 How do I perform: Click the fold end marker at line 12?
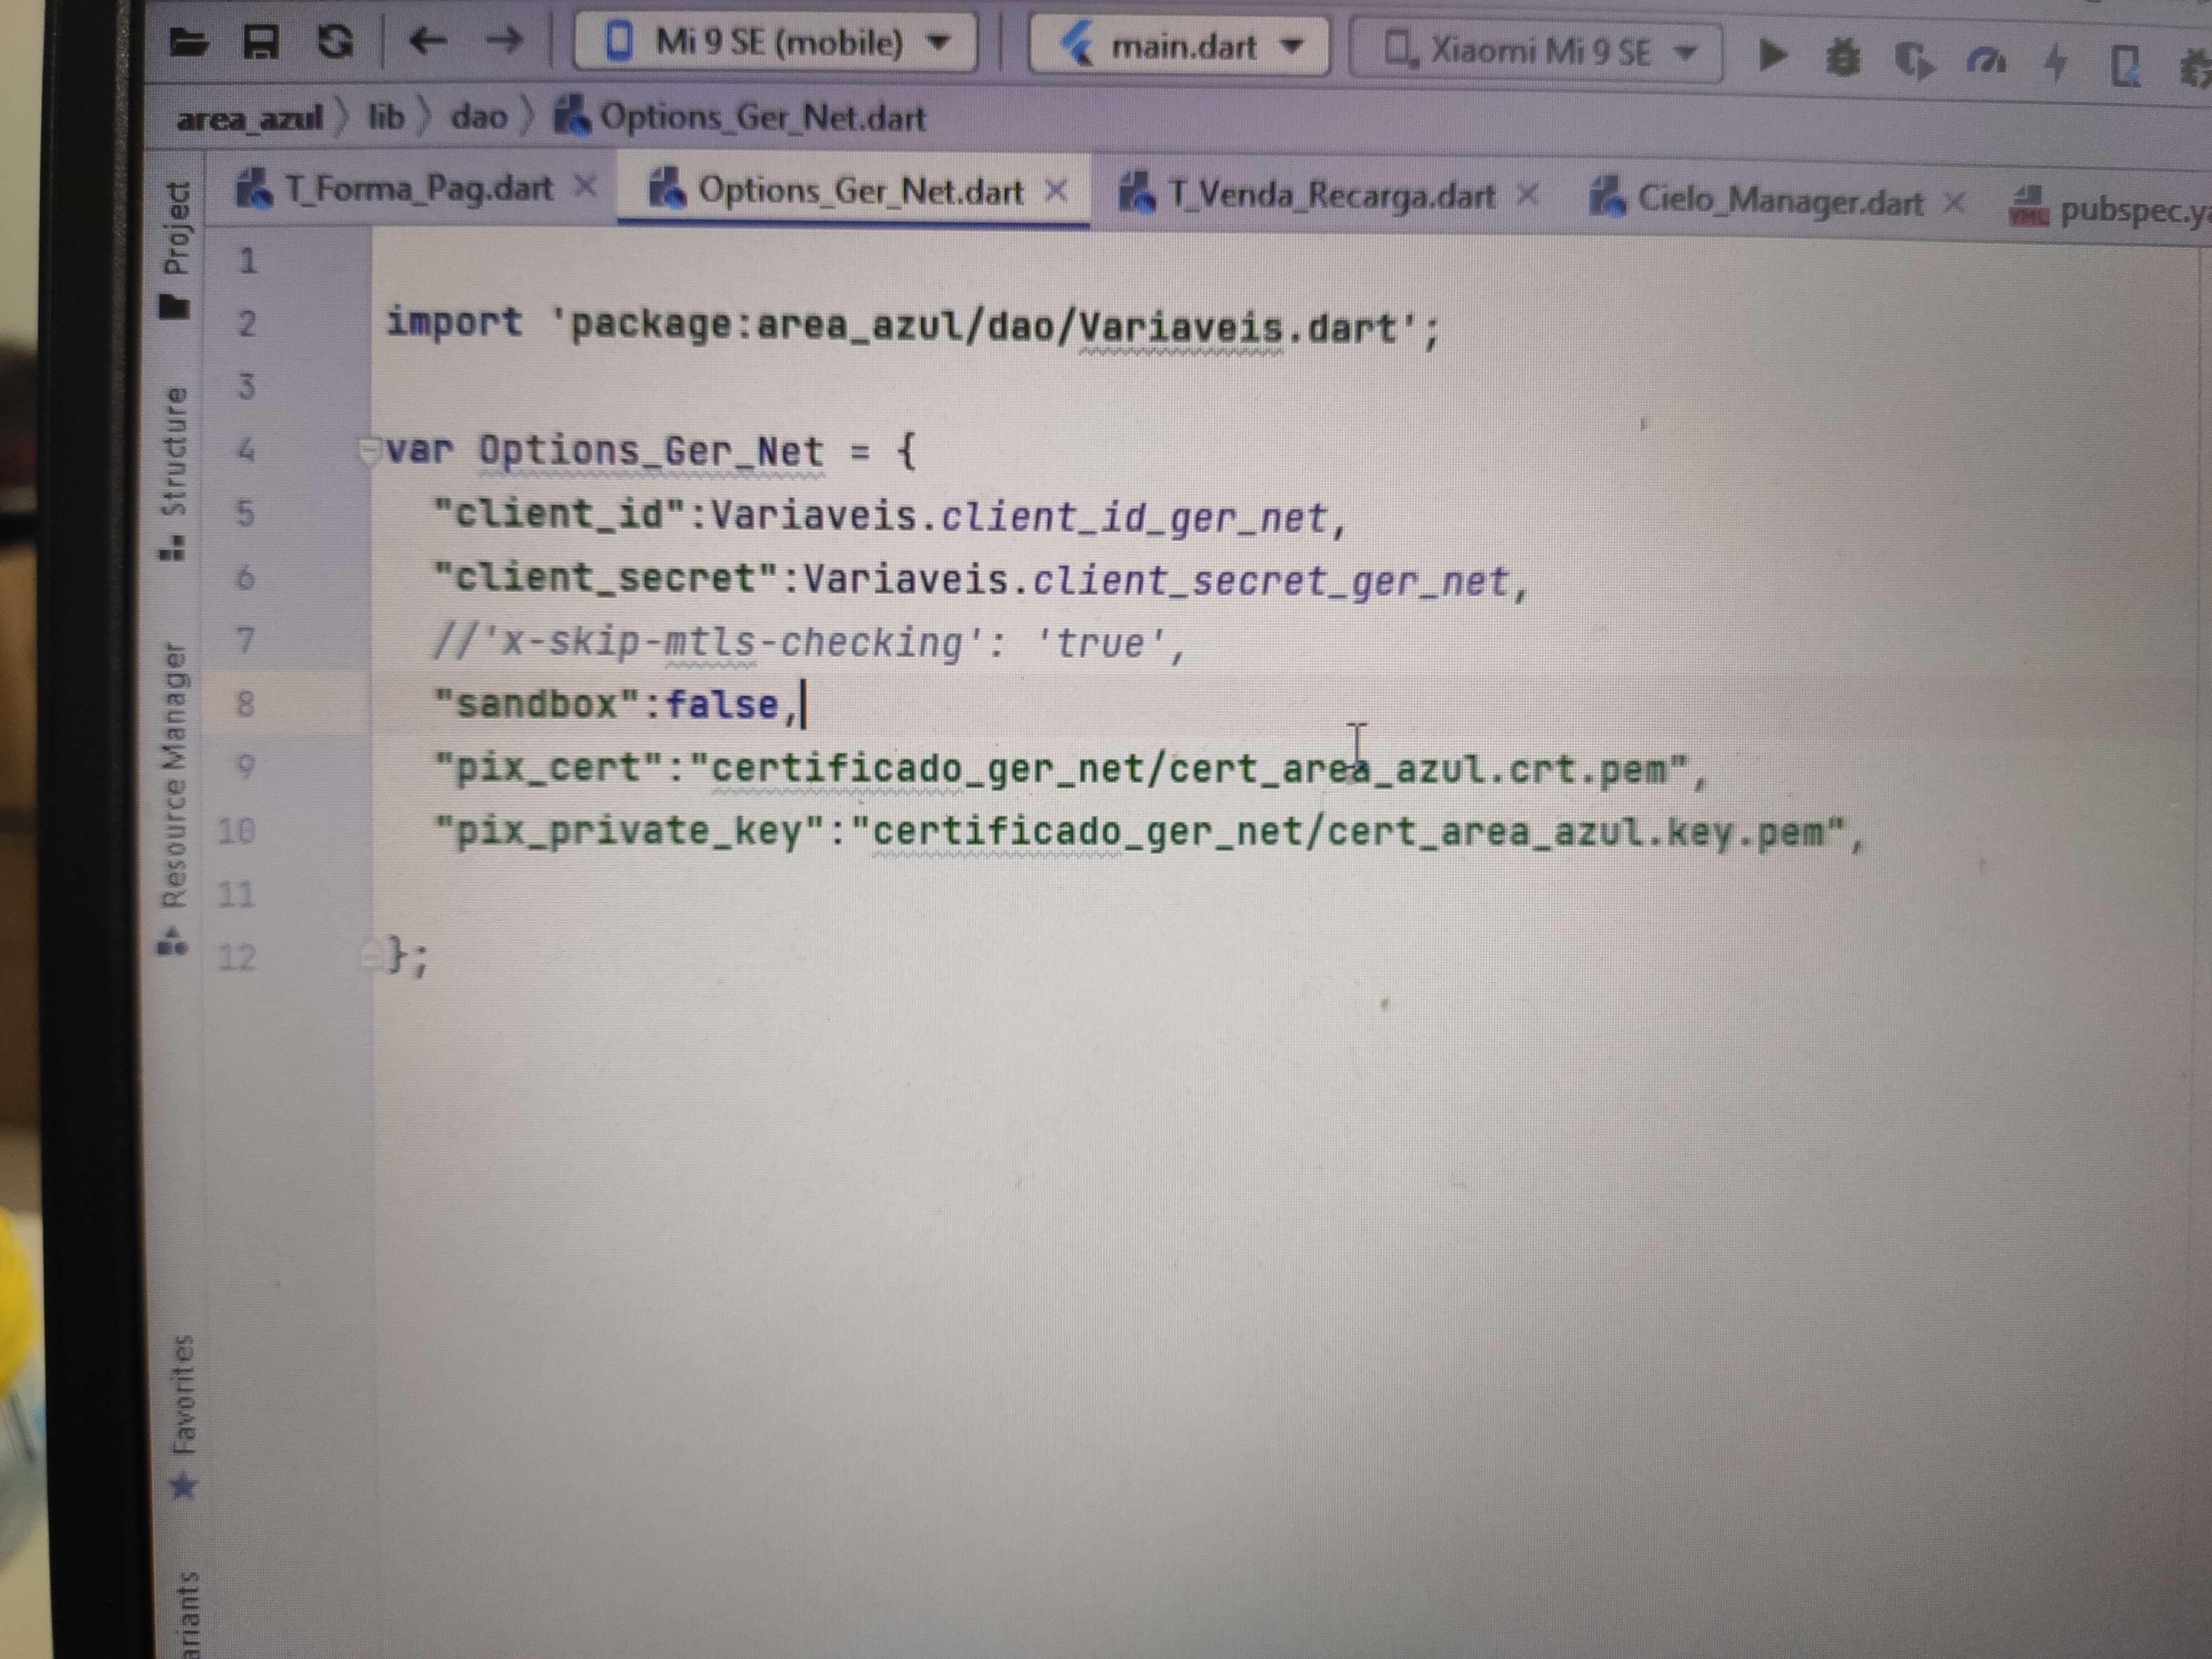pos(371,955)
